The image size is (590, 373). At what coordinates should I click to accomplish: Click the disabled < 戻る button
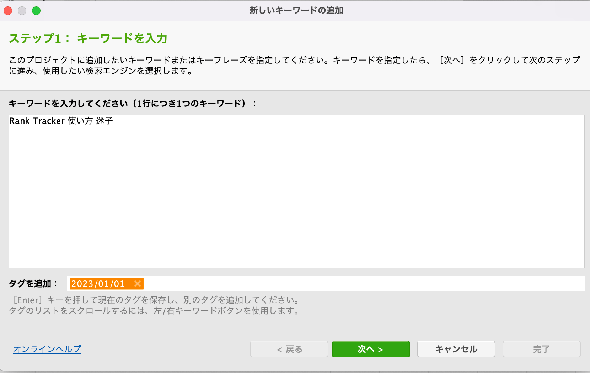pos(289,349)
